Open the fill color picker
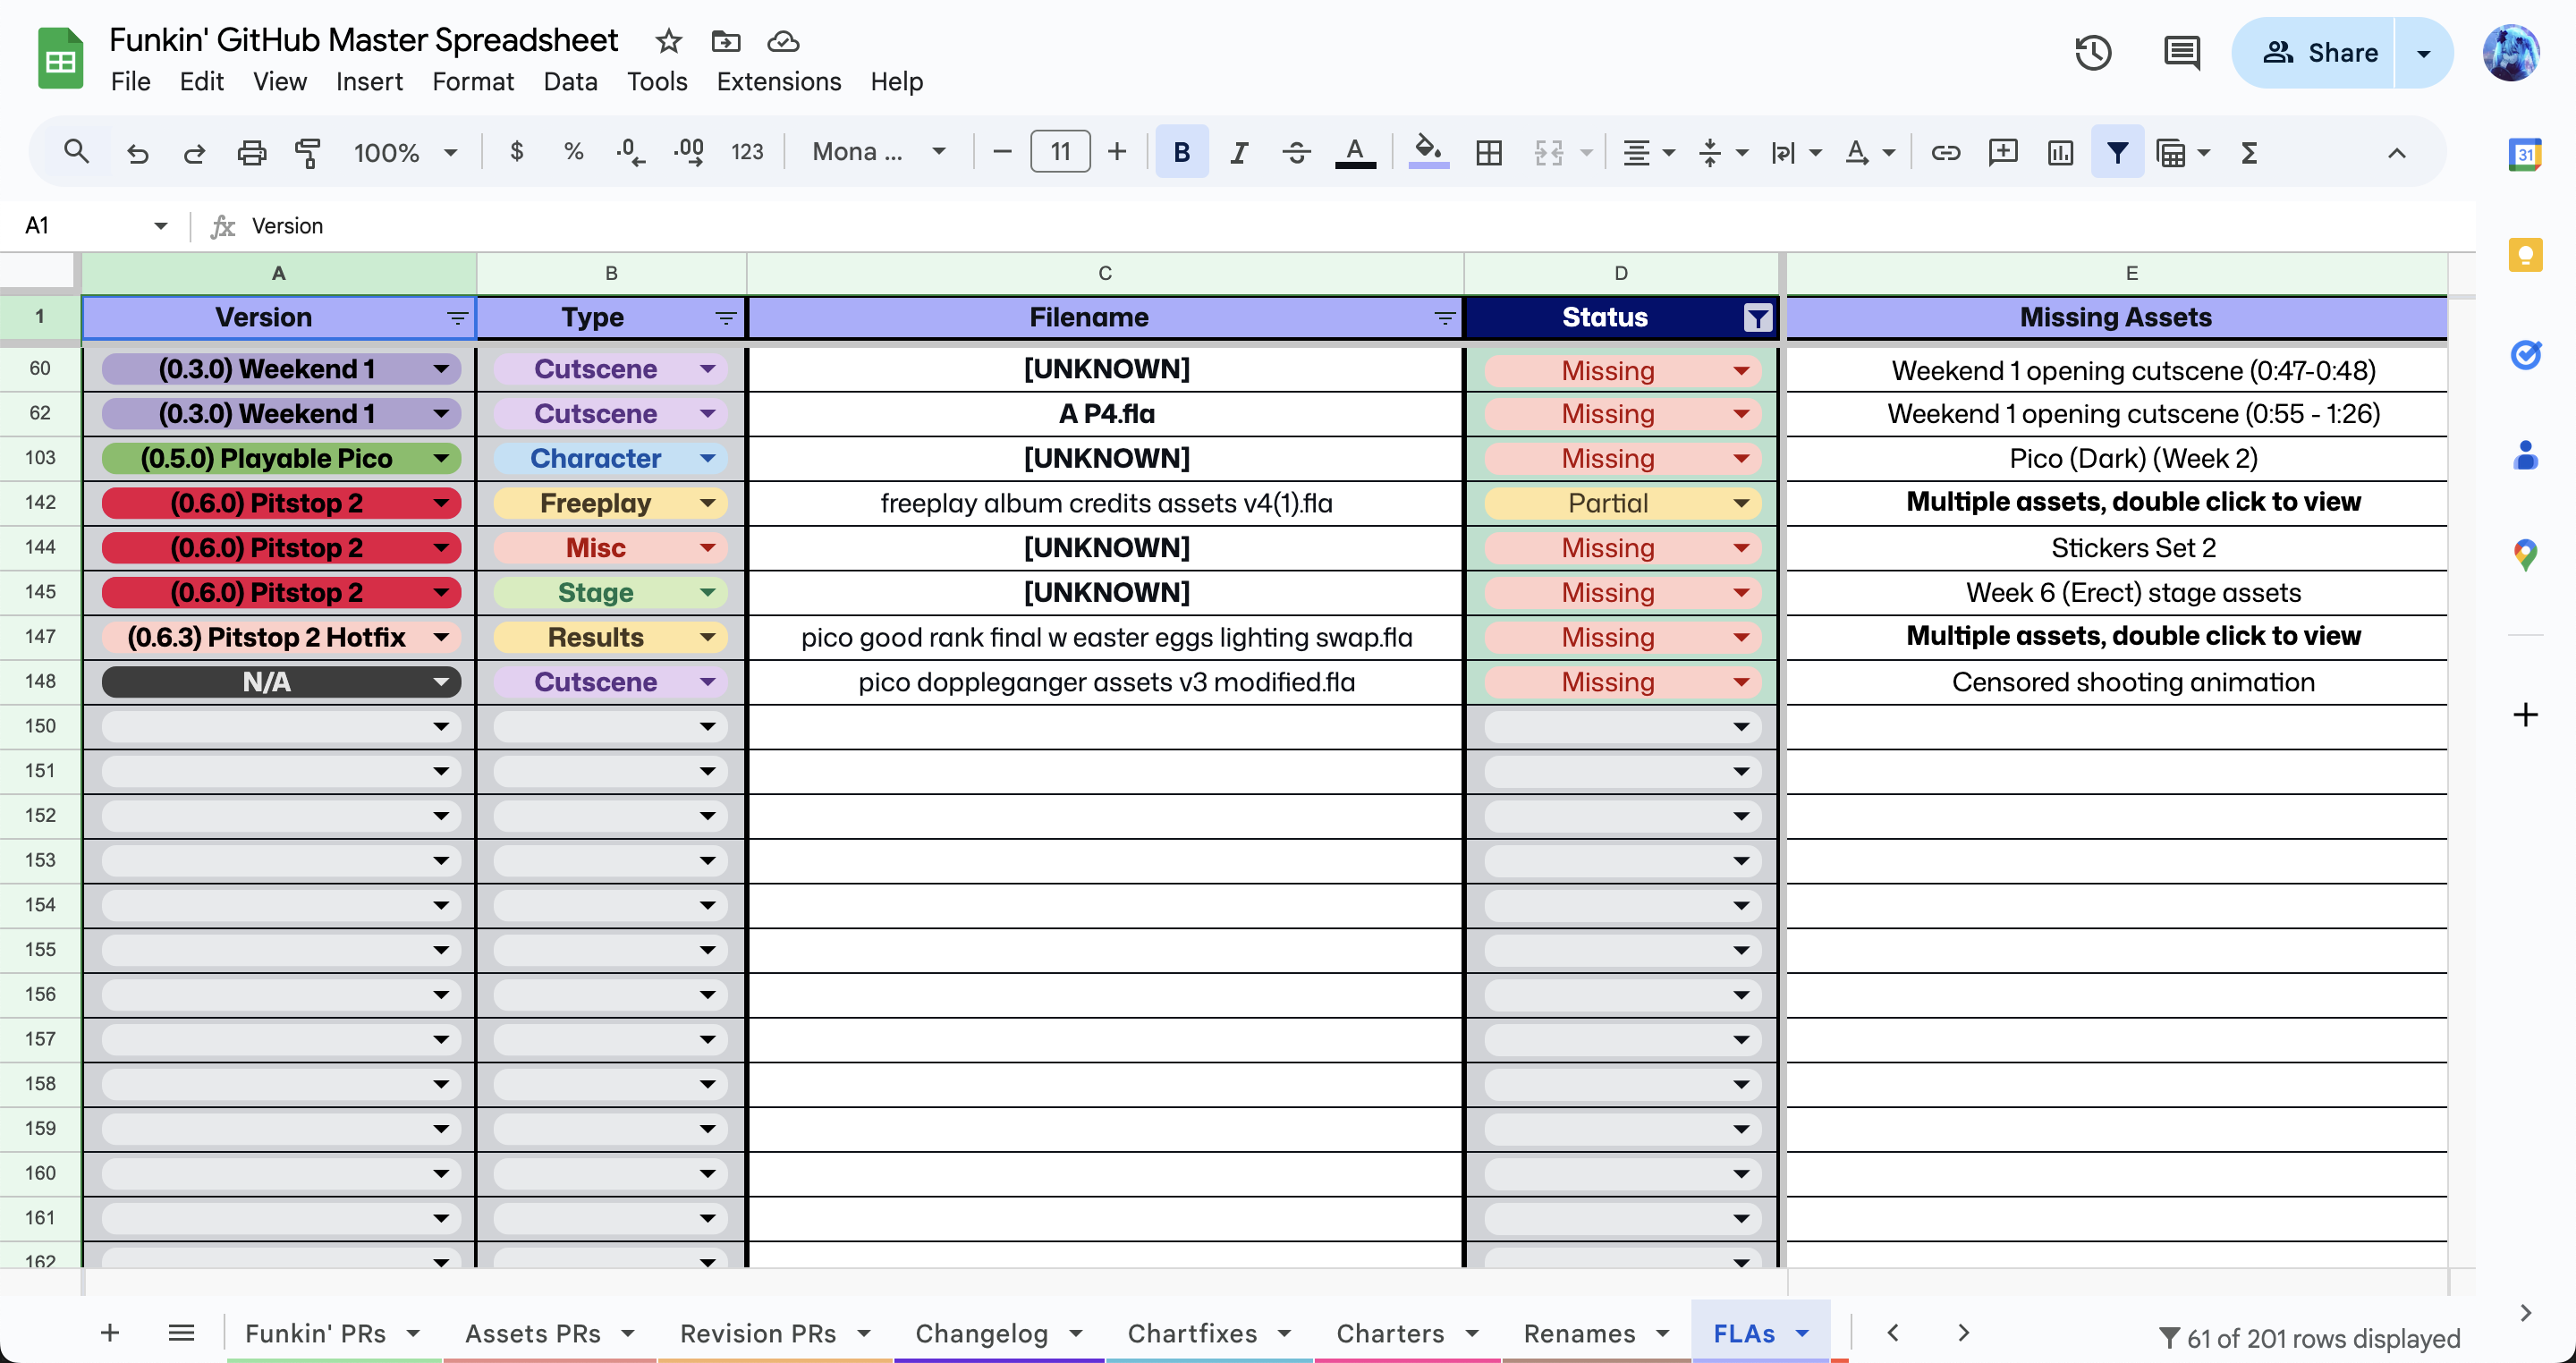 pos(1429,152)
